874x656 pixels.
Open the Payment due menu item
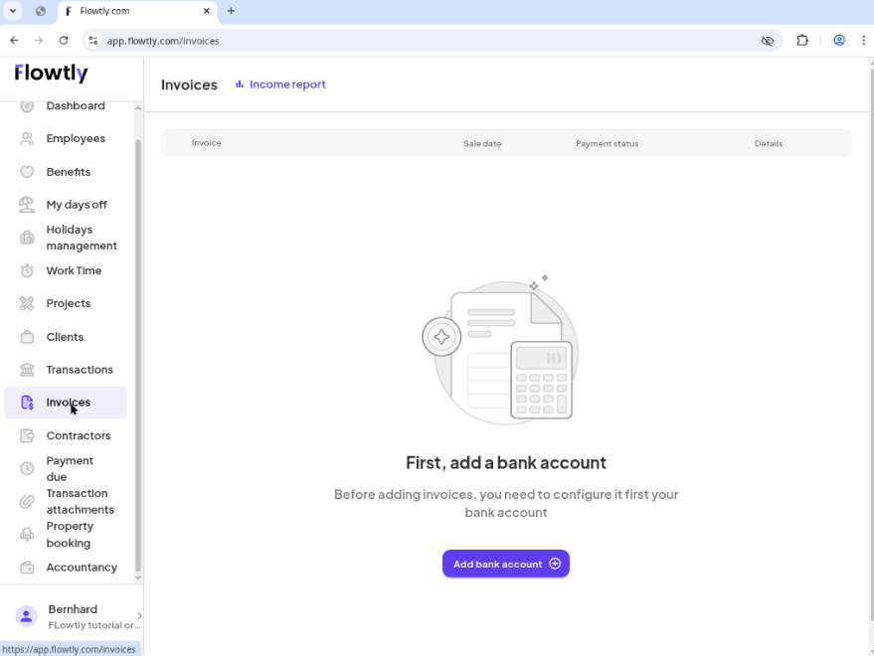70,468
